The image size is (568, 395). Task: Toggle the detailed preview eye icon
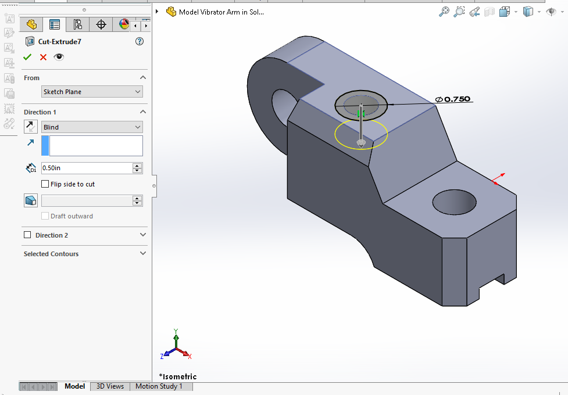click(x=59, y=57)
